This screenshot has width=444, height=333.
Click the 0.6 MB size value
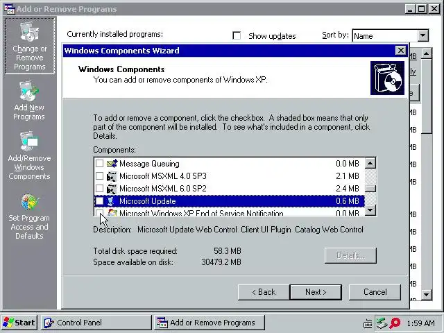tap(348, 201)
